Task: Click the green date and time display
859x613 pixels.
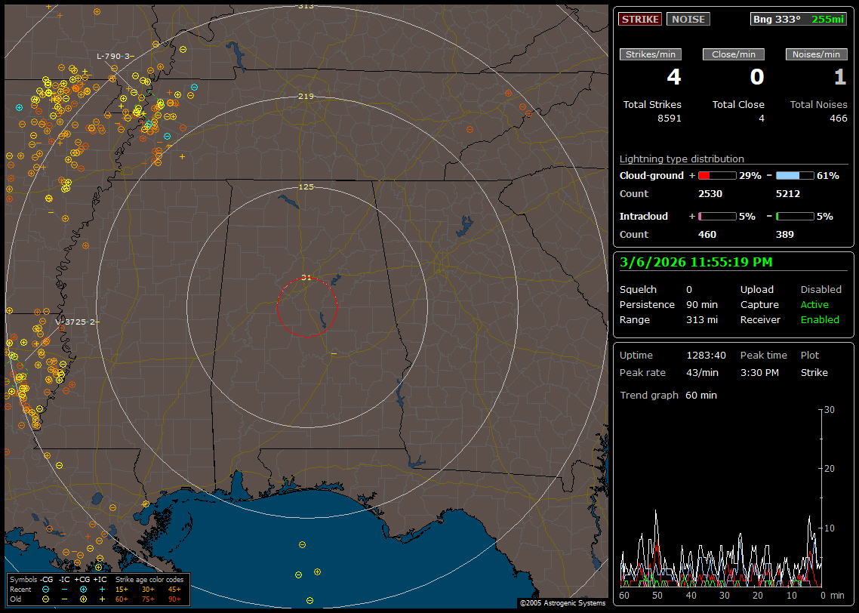Action: (694, 263)
